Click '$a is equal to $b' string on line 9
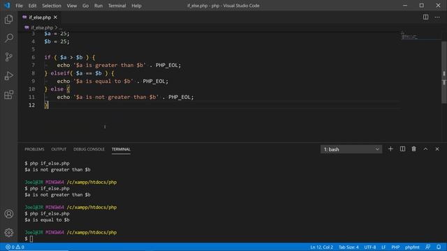This screenshot has width=447, height=251. (103, 81)
